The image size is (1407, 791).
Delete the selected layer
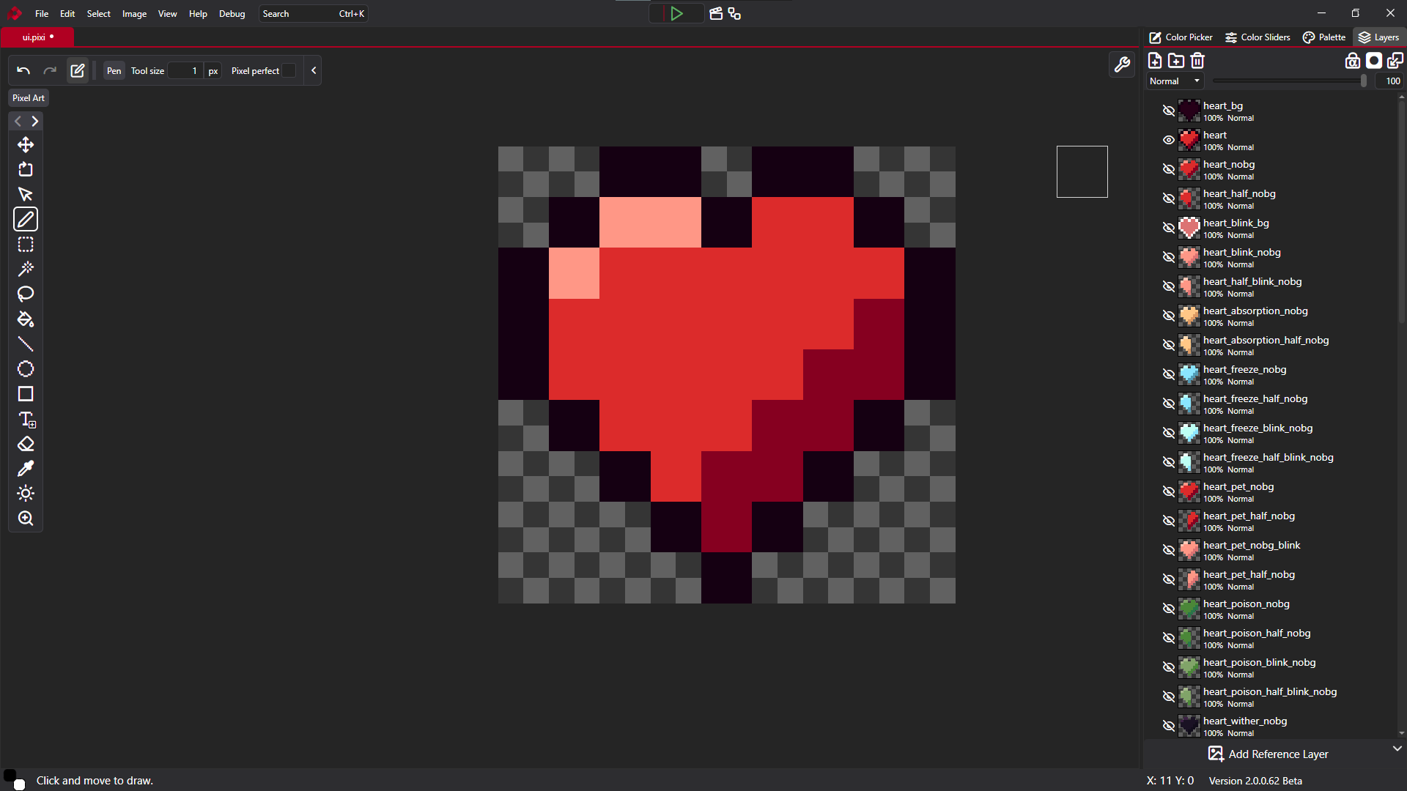1197,61
